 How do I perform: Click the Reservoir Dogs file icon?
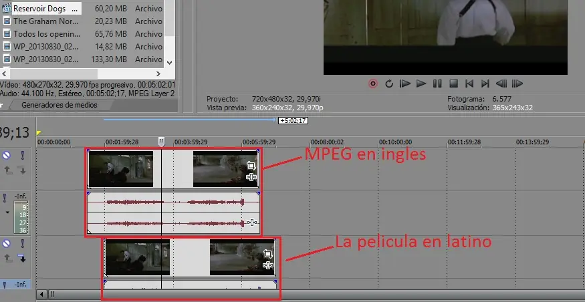point(6,8)
